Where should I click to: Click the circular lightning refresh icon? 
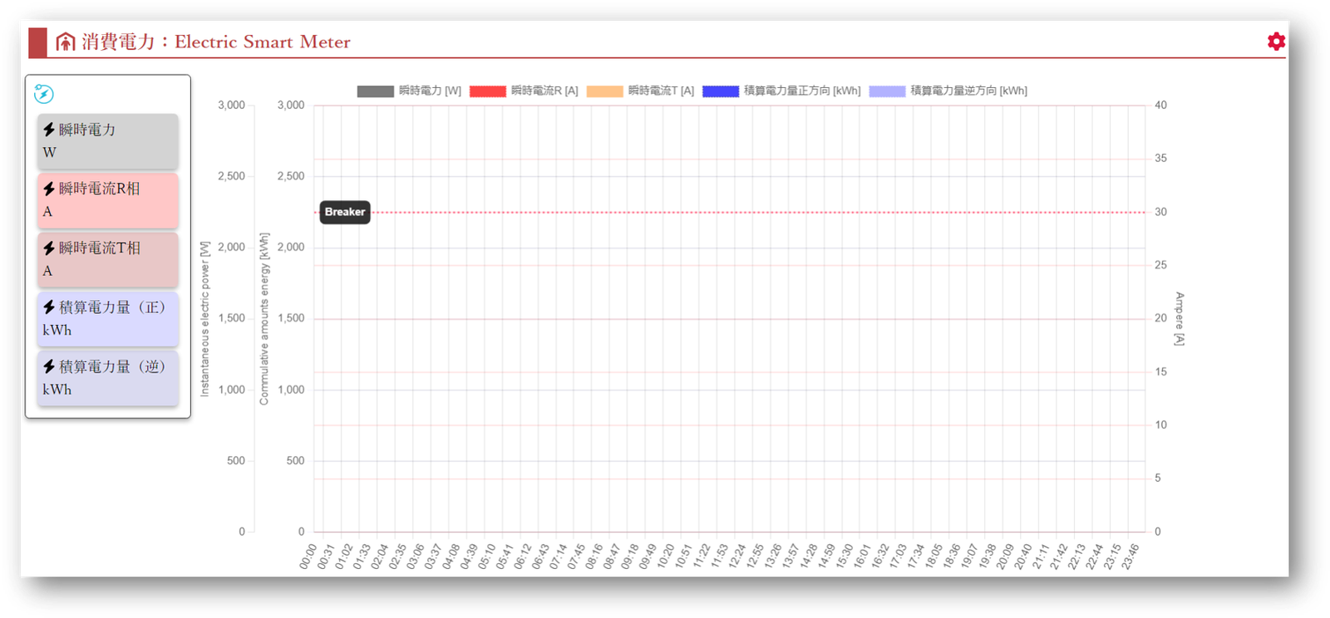44,94
